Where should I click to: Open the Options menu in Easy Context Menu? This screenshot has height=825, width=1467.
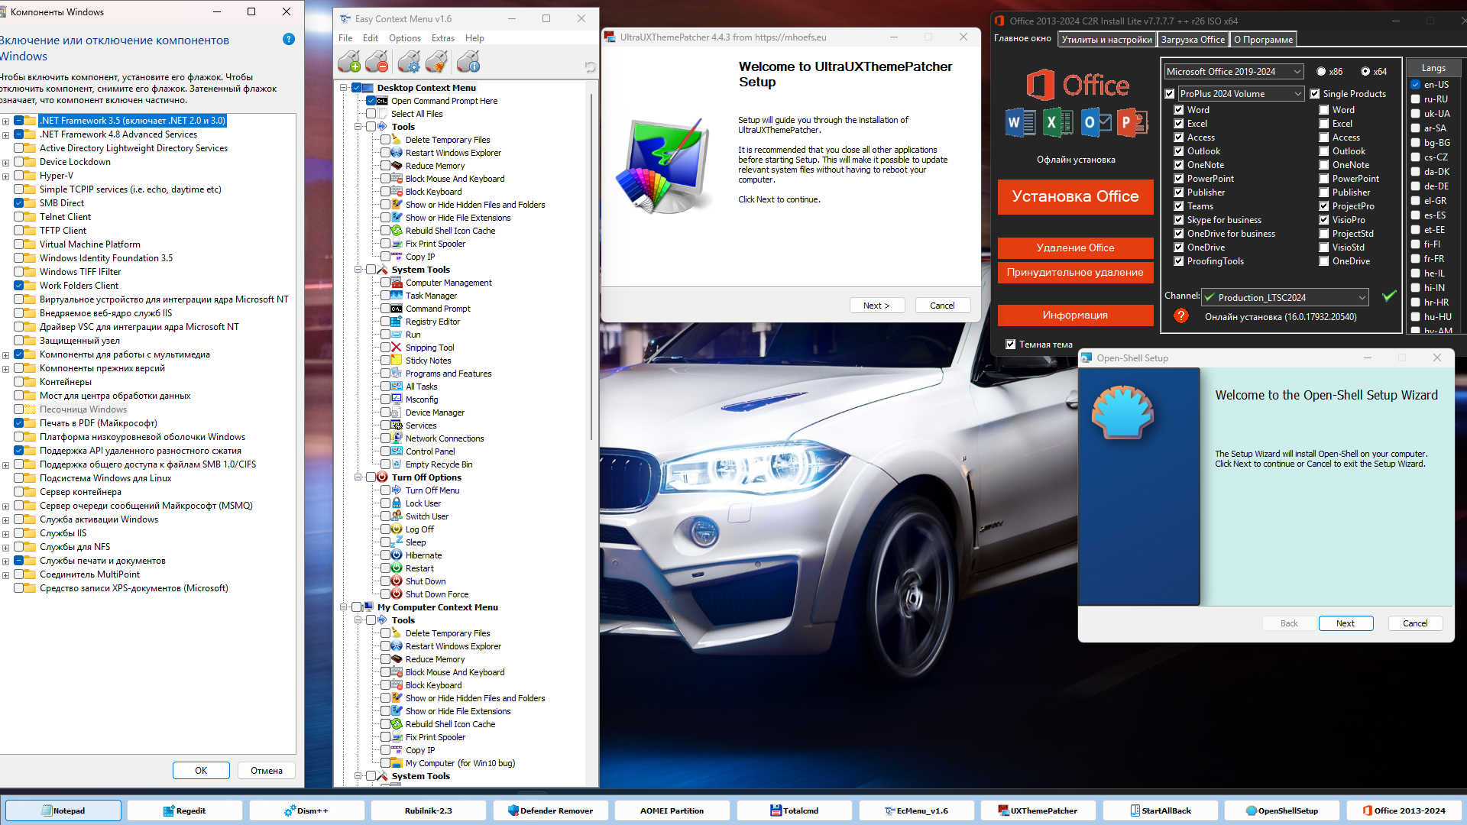[x=405, y=38]
